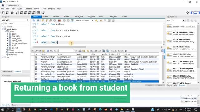
Task: Collapse the gmiot_library schema
Action: [2, 29]
